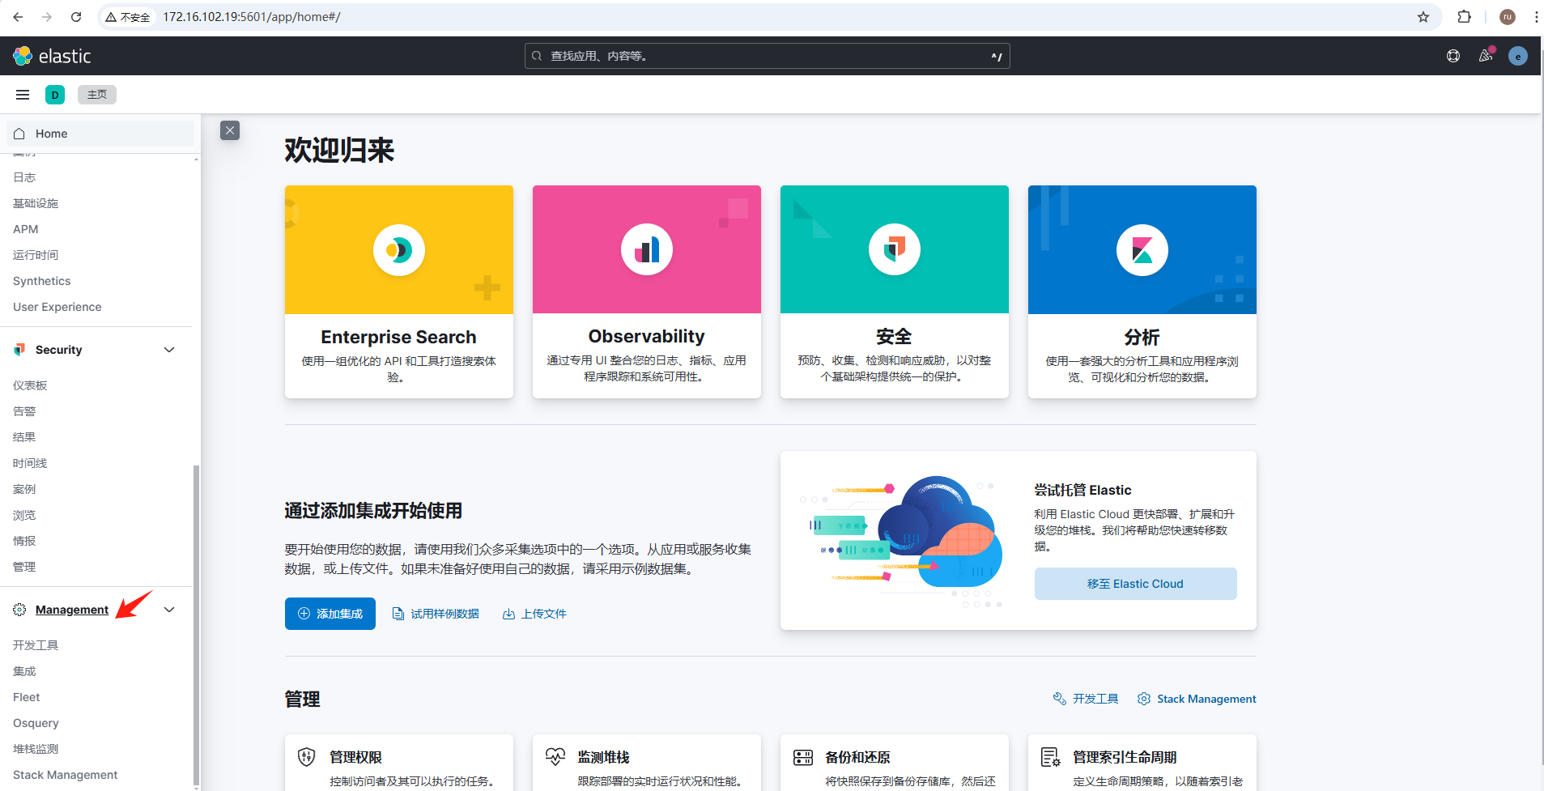Open the user avatar menu in the header
This screenshot has width=1544, height=791.
pos(1518,56)
